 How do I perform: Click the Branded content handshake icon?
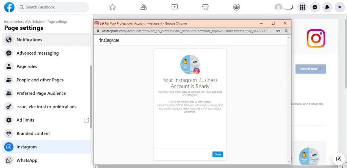[9, 134]
